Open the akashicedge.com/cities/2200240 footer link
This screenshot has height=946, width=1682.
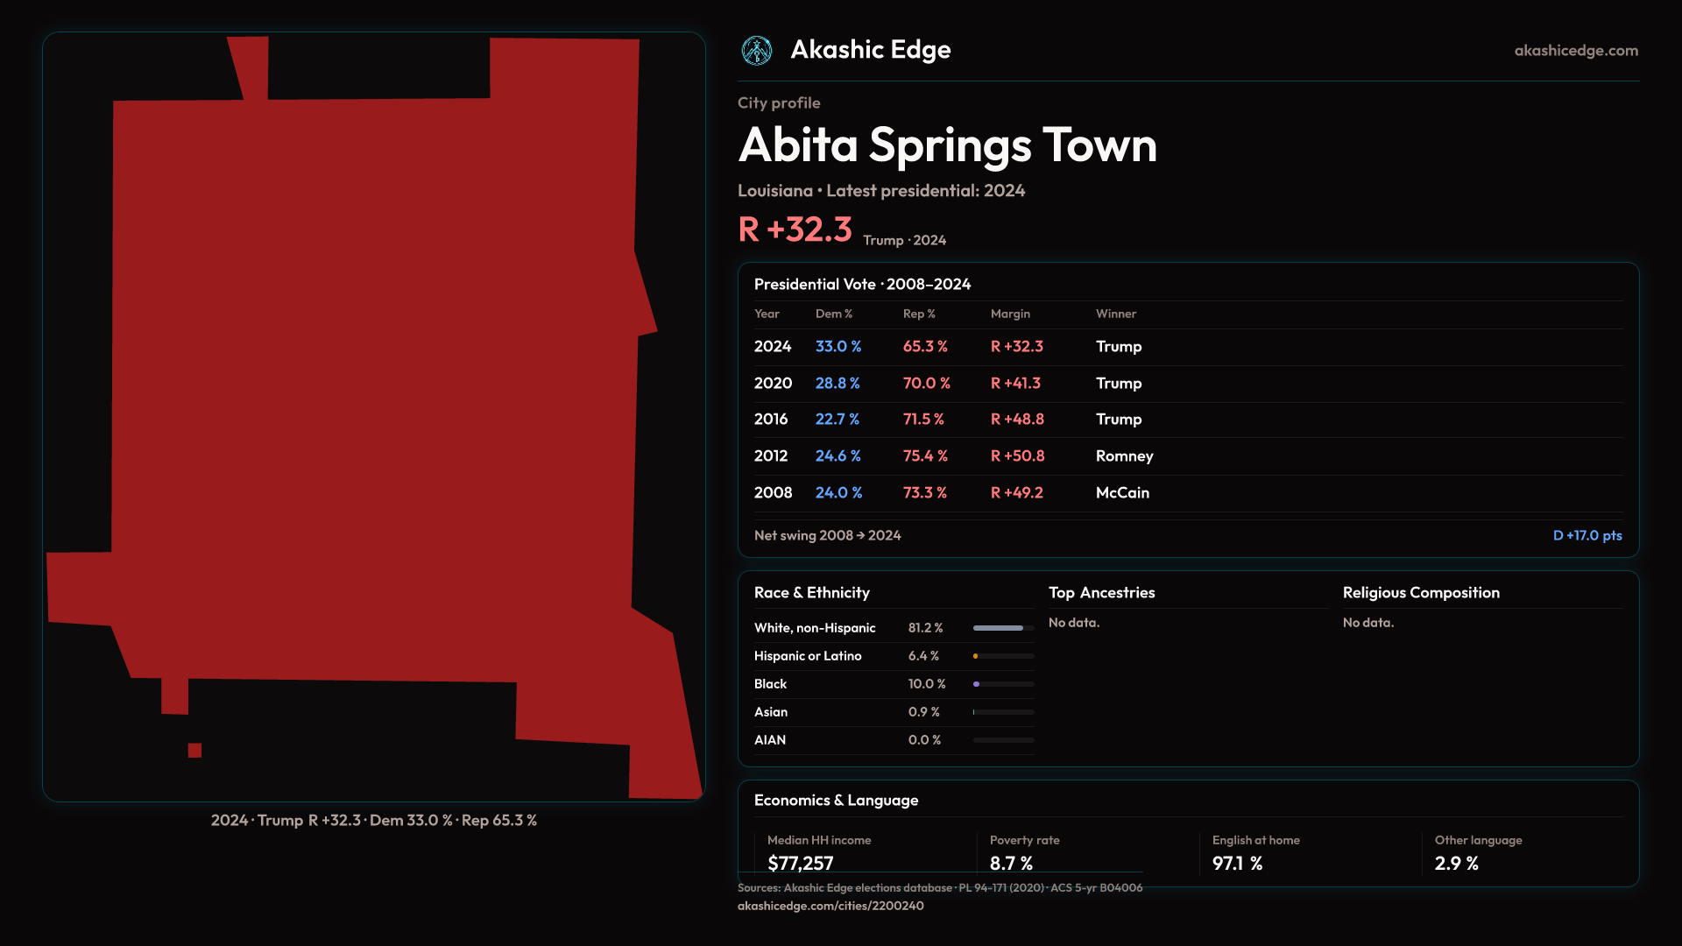coord(830,906)
